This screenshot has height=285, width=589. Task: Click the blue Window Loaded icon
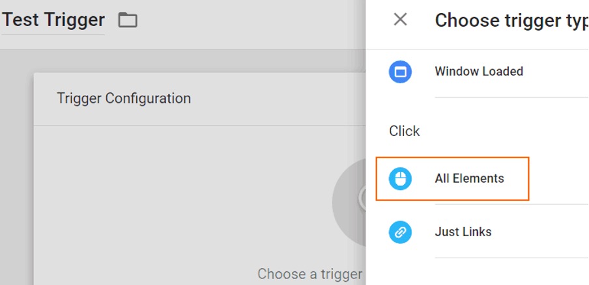pyautogui.click(x=400, y=72)
